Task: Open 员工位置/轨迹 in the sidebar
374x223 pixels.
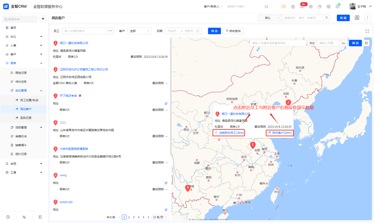Action: (29, 100)
